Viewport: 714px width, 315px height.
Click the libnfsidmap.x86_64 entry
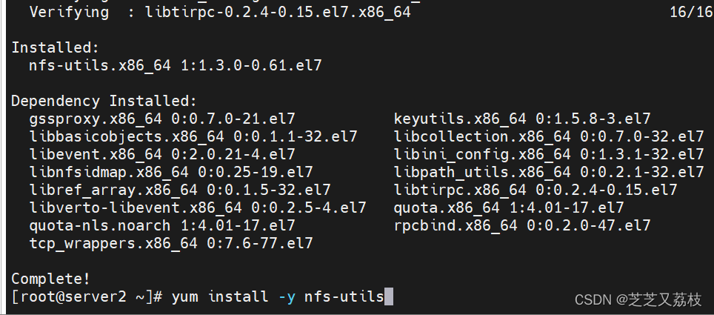click(x=171, y=172)
